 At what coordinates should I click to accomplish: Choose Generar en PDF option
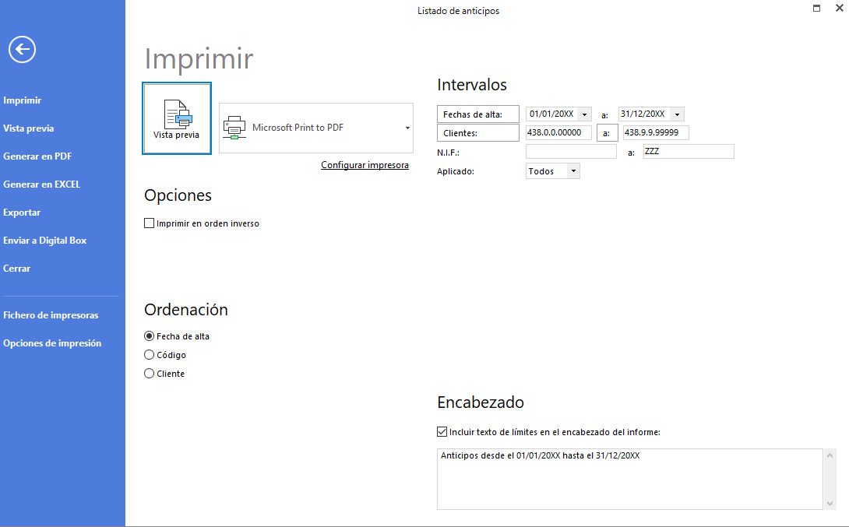click(x=37, y=156)
